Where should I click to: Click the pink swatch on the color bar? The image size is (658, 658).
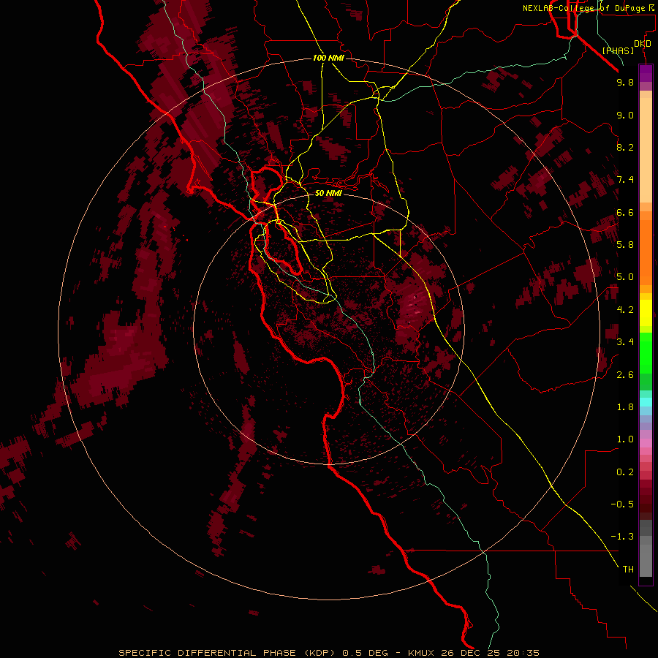tap(646, 443)
